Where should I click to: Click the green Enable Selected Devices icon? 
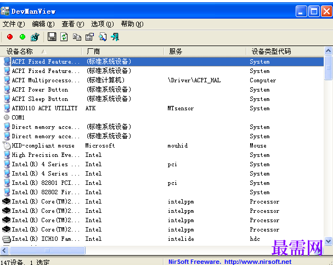point(22,37)
